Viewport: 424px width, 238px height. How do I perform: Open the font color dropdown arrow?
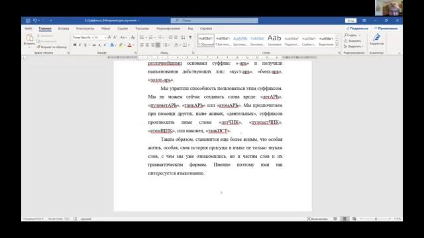[134, 45]
